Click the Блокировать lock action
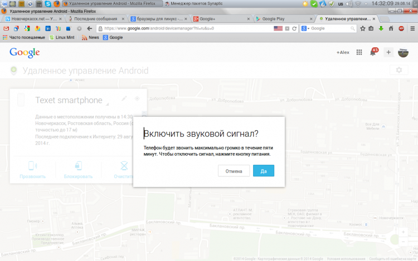The height and width of the screenshot is (261, 418). [78, 170]
